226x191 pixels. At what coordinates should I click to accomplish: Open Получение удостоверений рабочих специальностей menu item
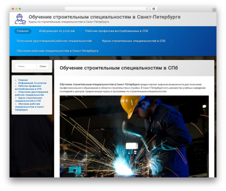point(54,41)
